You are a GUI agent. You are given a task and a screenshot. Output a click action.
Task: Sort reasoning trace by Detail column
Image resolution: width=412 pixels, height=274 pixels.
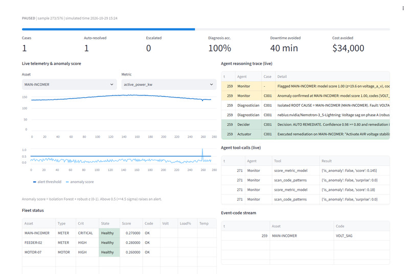click(x=332, y=77)
